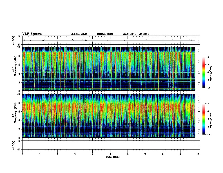Click the ch.3(V) waveform trace panel
Screen dimensions: 223x173
pyautogui.click(x=110, y=145)
